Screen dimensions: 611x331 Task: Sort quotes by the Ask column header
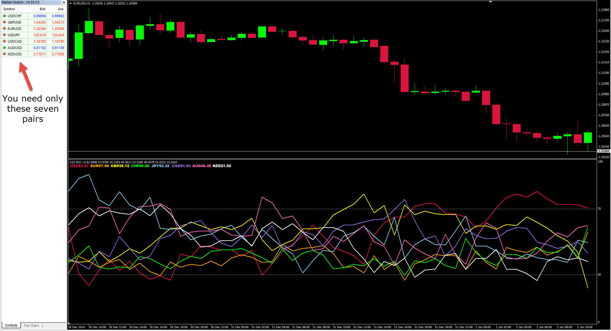(x=60, y=9)
